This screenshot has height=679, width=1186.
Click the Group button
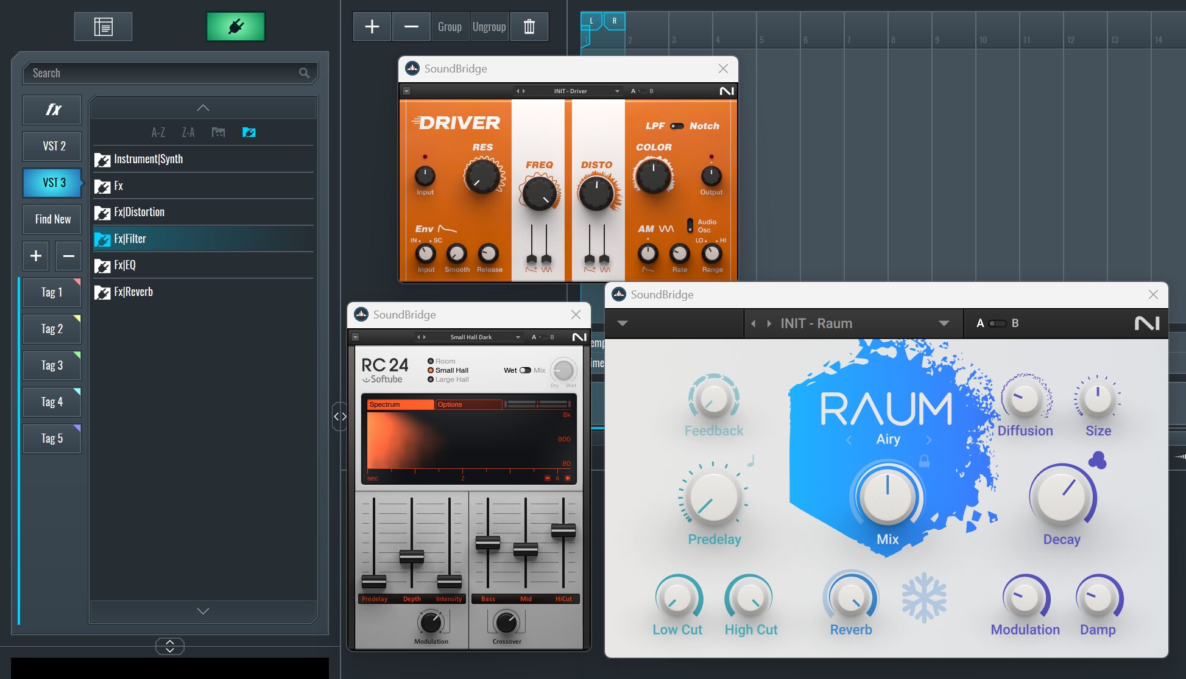tap(450, 27)
